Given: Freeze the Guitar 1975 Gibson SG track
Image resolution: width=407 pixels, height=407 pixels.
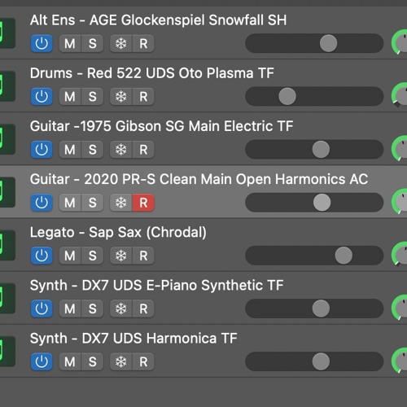Looking at the screenshot, I should 121,150.
